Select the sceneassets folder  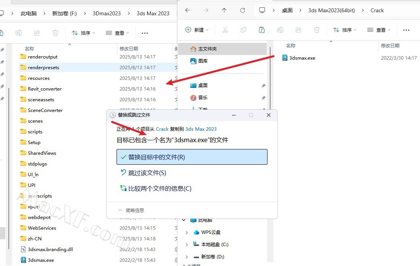pos(37,99)
